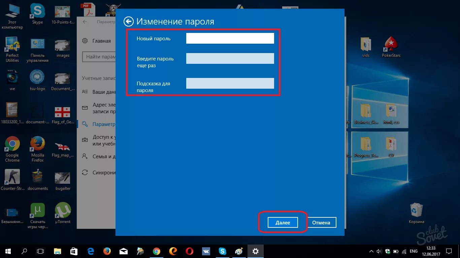Select the tsu-logo desktop file
460x258 pixels.
pyautogui.click(x=38, y=81)
